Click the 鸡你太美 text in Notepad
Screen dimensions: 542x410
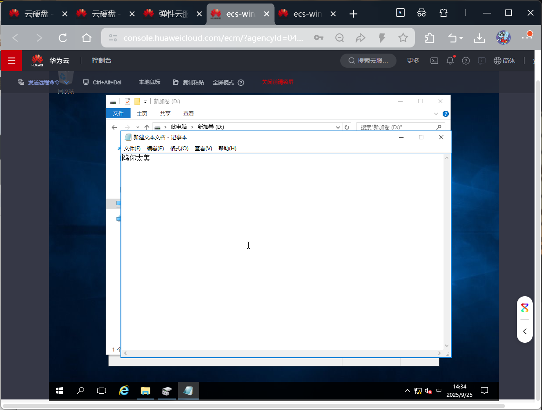[136, 158]
